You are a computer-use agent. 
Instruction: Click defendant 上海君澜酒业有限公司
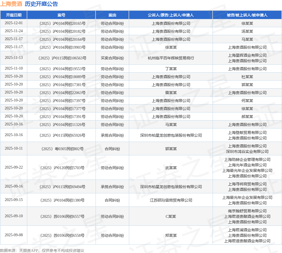[x=247, y=230]
